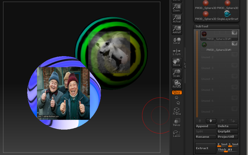Activate the Move edit mode
Image resolution: width=248 pixels, height=155 pixels.
[x=177, y=62]
